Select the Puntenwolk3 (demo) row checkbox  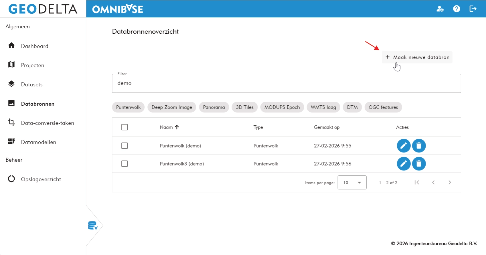pos(125,164)
